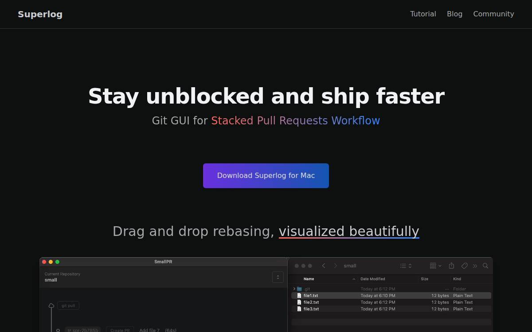Image resolution: width=532 pixels, height=332 pixels.
Task: Expand Finder toolbar overflow chevrons
Action: tap(475, 266)
